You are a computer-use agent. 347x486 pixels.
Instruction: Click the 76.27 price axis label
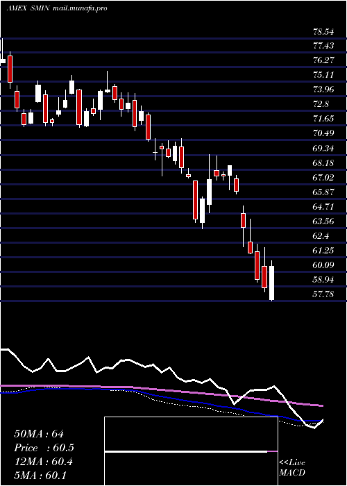click(x=323, y=60)
